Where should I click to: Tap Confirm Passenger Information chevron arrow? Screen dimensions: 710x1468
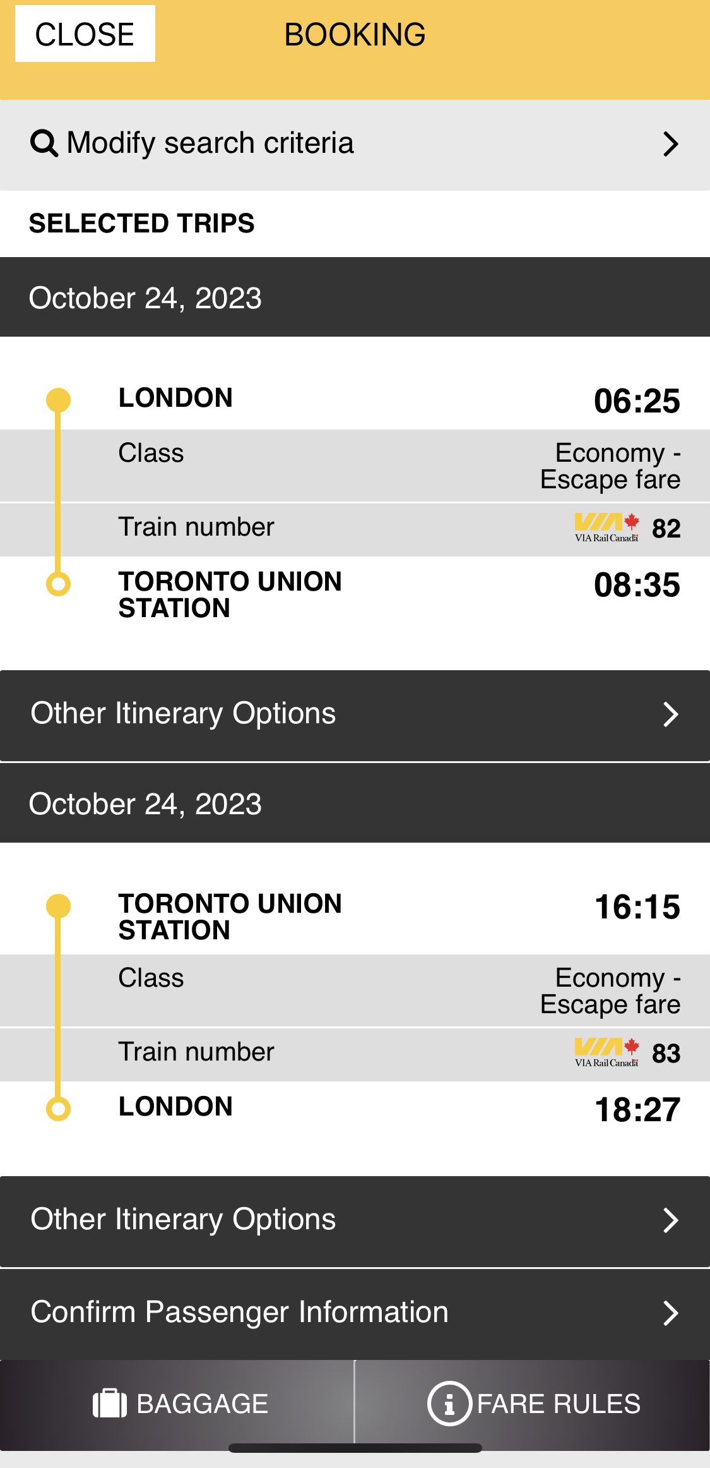click(x=670, y=1313)
